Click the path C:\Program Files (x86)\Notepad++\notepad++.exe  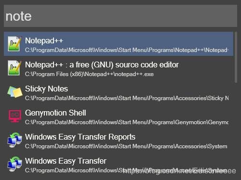tap(89, 74)
